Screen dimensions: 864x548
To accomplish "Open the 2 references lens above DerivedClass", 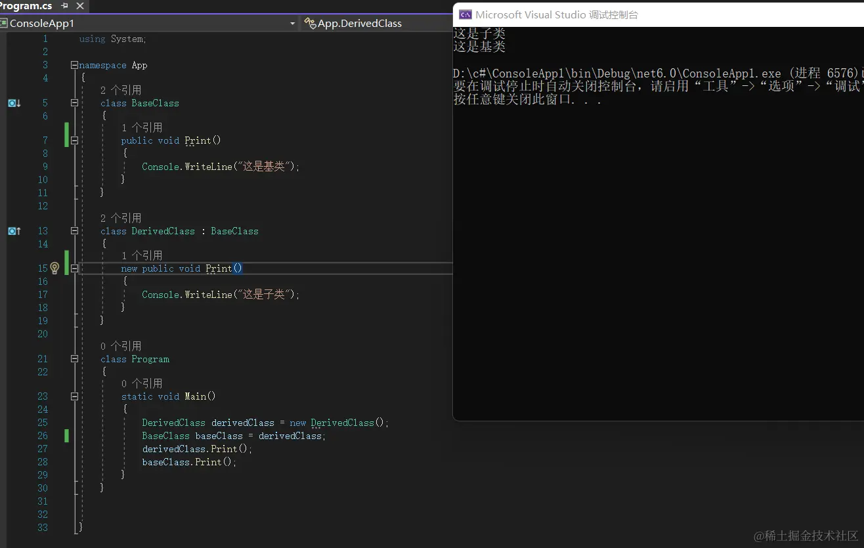I will pos(121,218).
